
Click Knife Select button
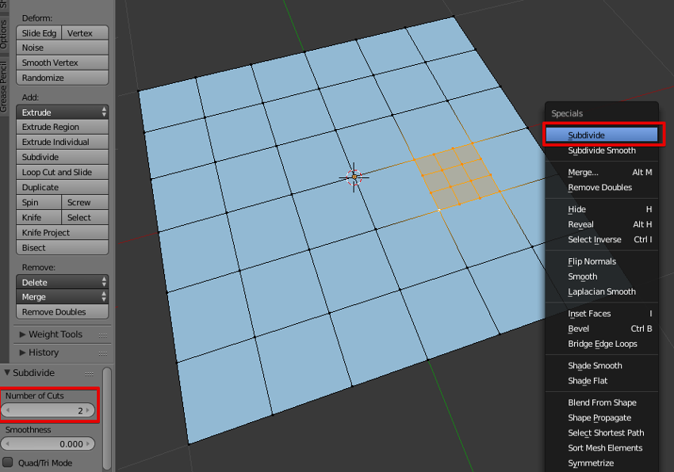pyautogui.click(x=85, y=217)
